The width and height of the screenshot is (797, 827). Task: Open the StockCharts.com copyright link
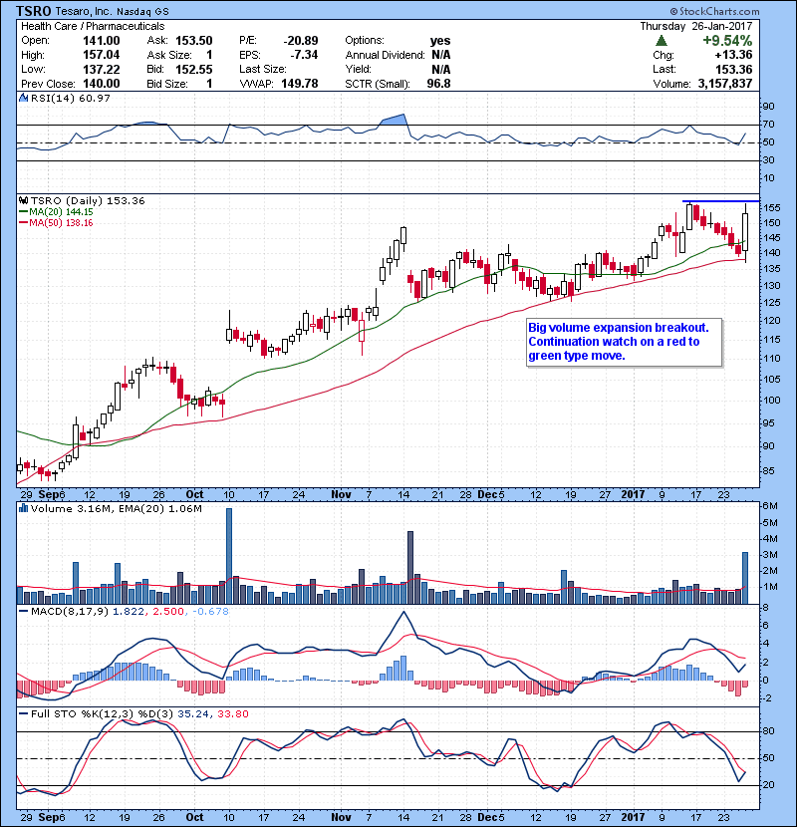click(x=714, y=11)
